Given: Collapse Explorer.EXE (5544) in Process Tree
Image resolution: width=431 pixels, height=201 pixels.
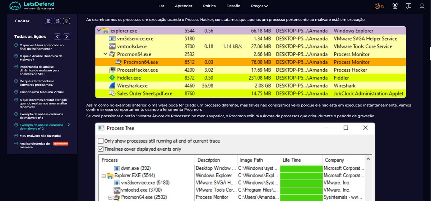Looking at the screenshot, I should pos(104,176).
